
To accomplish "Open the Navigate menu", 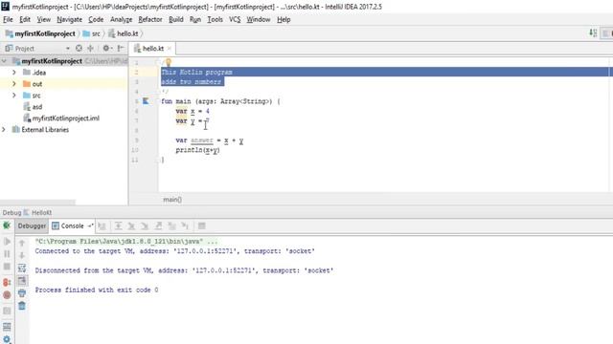I will pyautogui.click(x=69, y=19).
